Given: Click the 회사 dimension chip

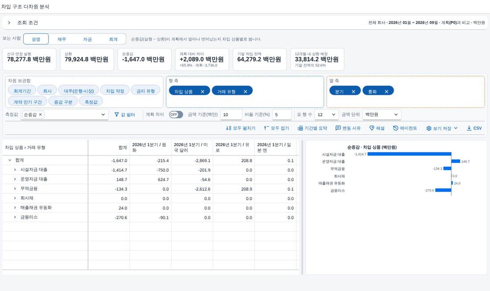Looking at the screenshot, I should (x=47, y=91).
